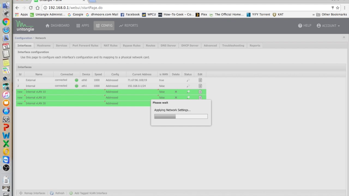The height and width of the screenshot is (196, 349).
Task: Click the Internal address 192.168.0.1/24
Action: point(137,86)
